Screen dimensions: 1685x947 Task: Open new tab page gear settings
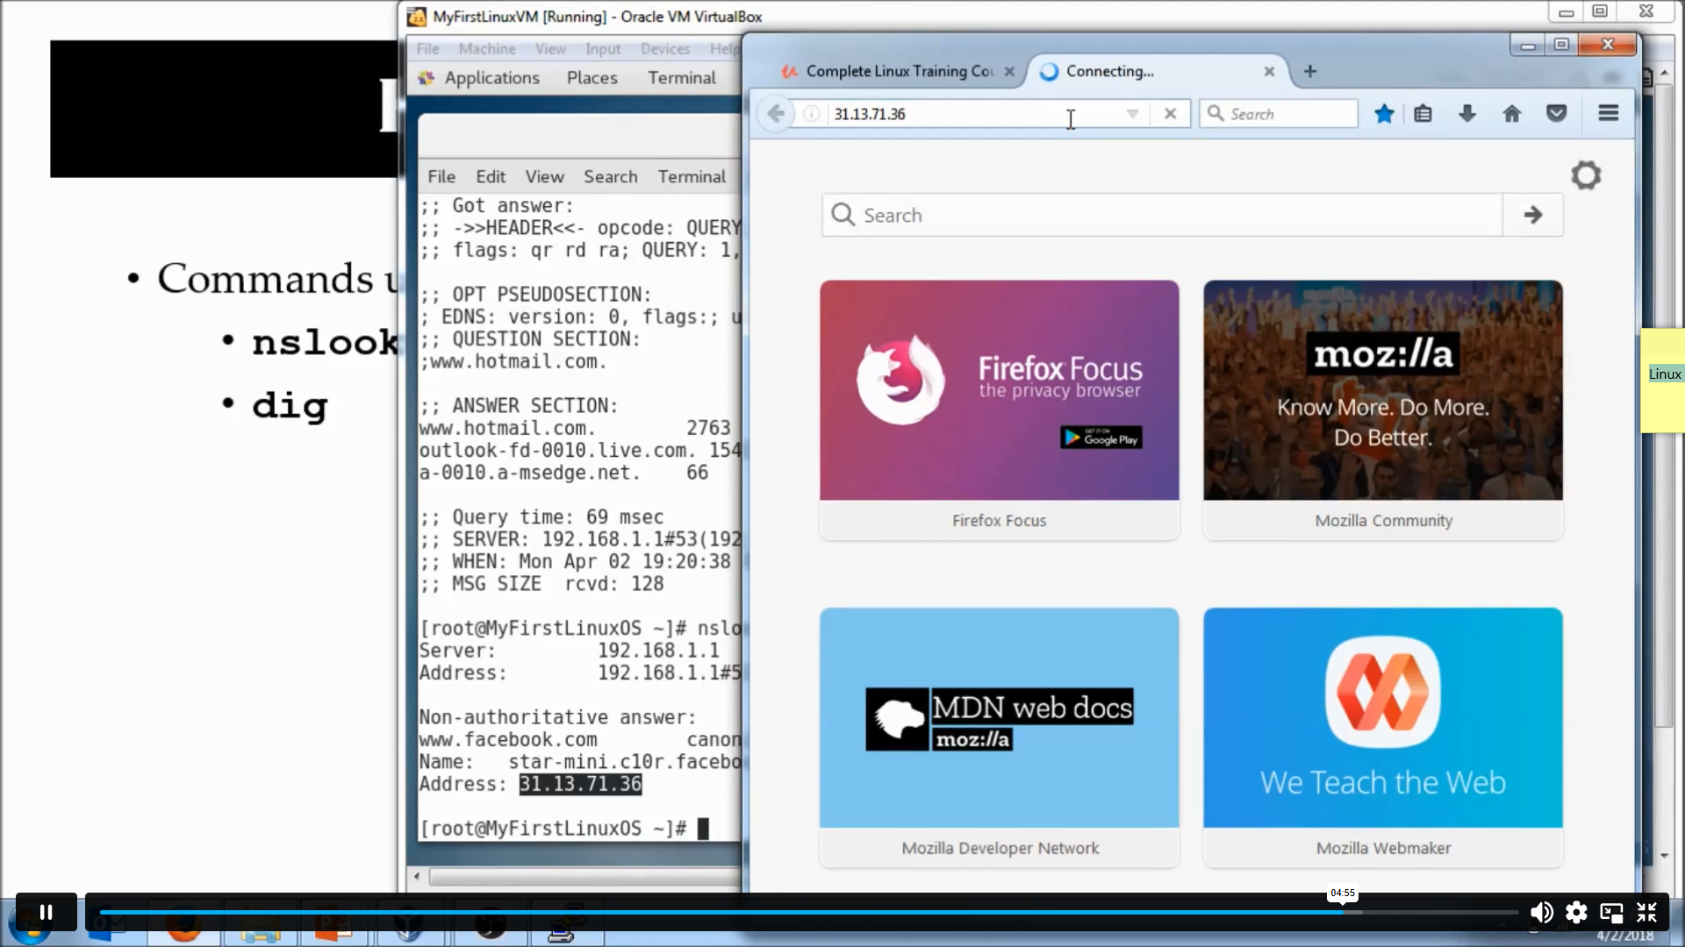(1585, 175)
